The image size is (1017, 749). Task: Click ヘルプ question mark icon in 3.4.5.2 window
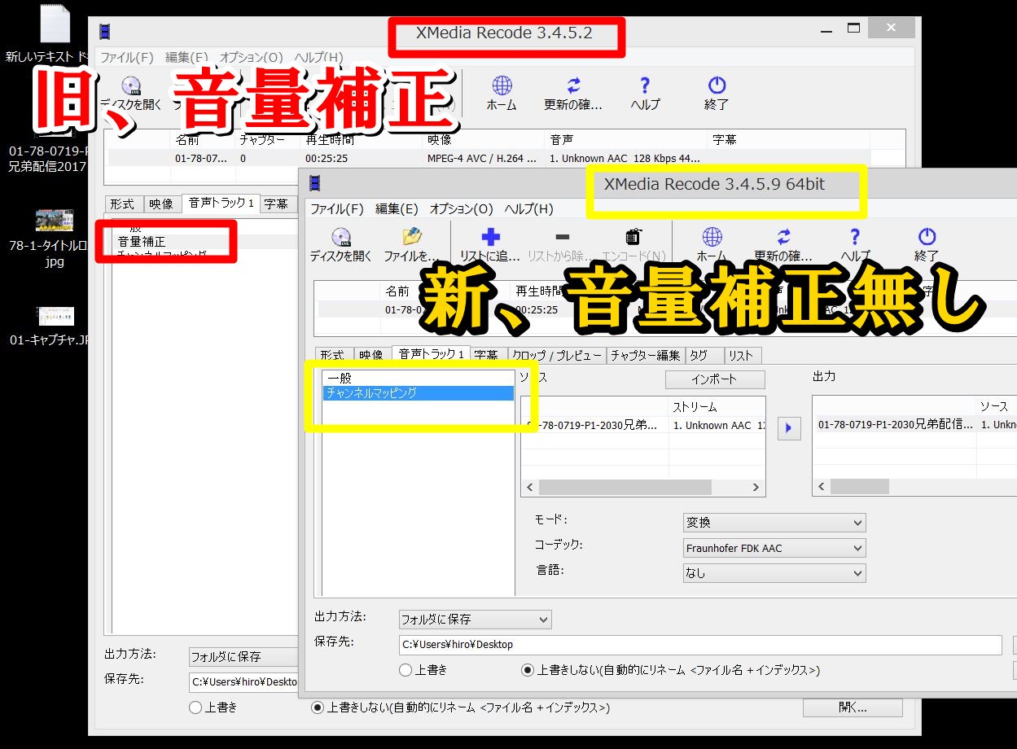[645, 85]
